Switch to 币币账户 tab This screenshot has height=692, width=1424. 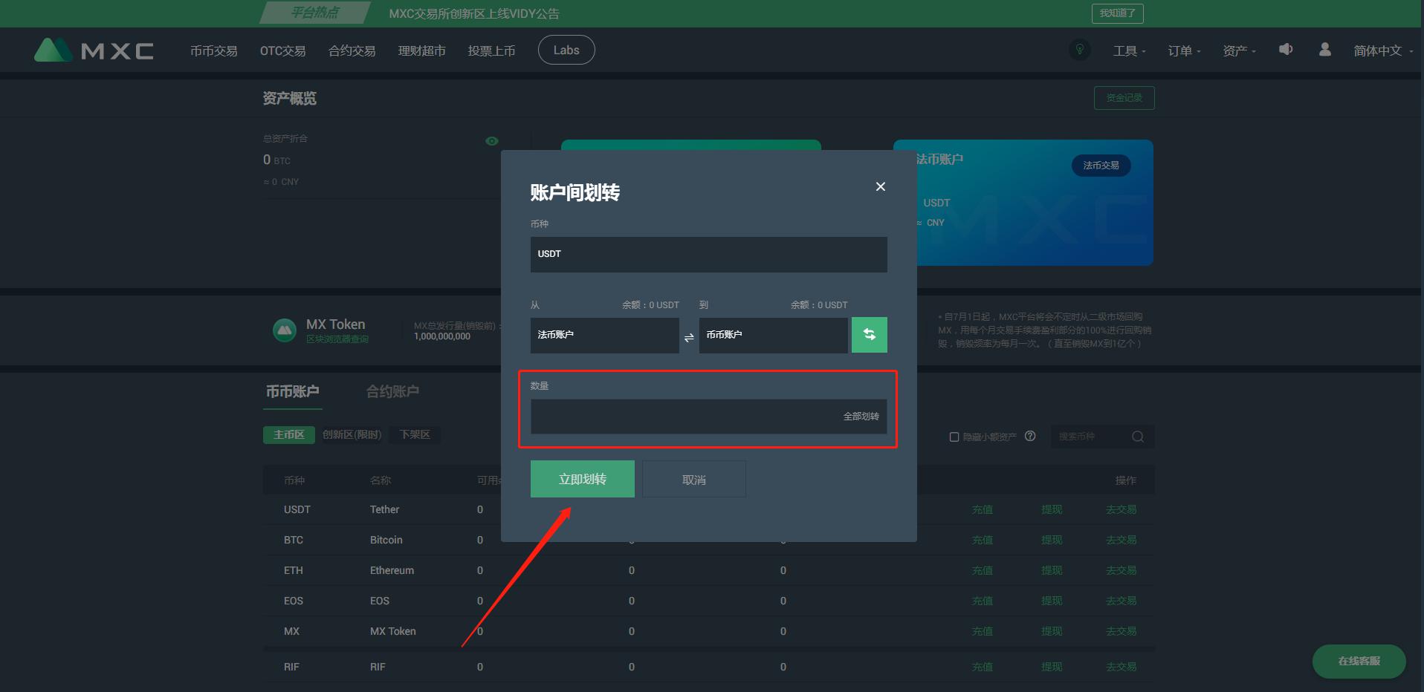[293, 391]
